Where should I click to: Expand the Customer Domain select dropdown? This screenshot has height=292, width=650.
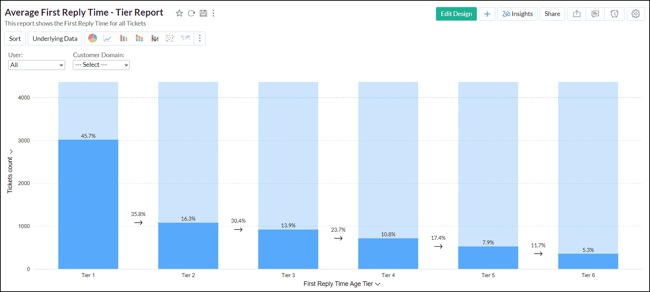(101, 65)
